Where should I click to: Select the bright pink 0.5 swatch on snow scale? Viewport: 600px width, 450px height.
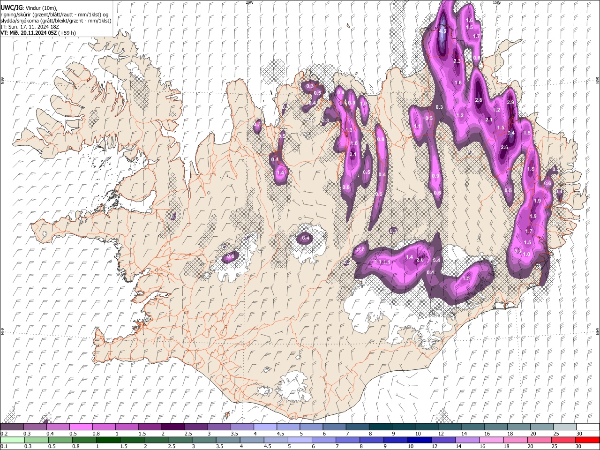[81, 427]
